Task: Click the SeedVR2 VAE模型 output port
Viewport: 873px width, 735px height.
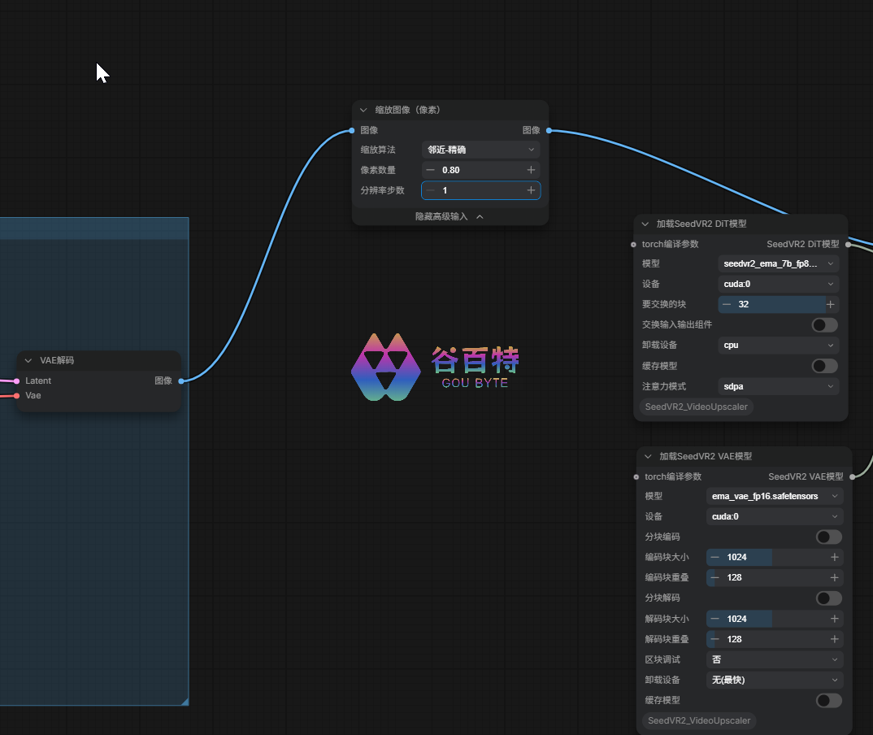Action: pyautogui.click(x=853, y=477)
